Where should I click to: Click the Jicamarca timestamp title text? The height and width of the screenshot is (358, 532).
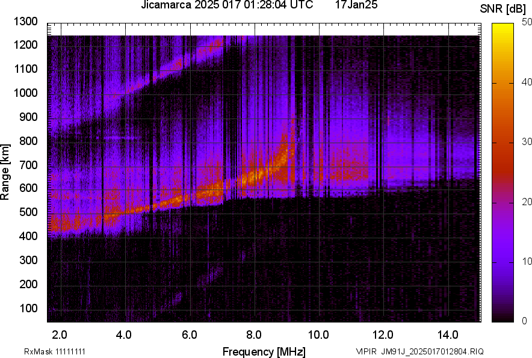coord(227,5)
